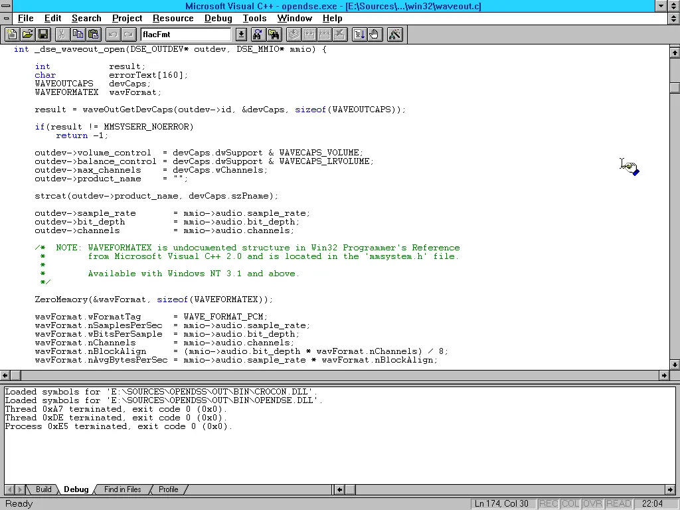
Task: Click the flacFmt search text field
Action: click(186, 35)
